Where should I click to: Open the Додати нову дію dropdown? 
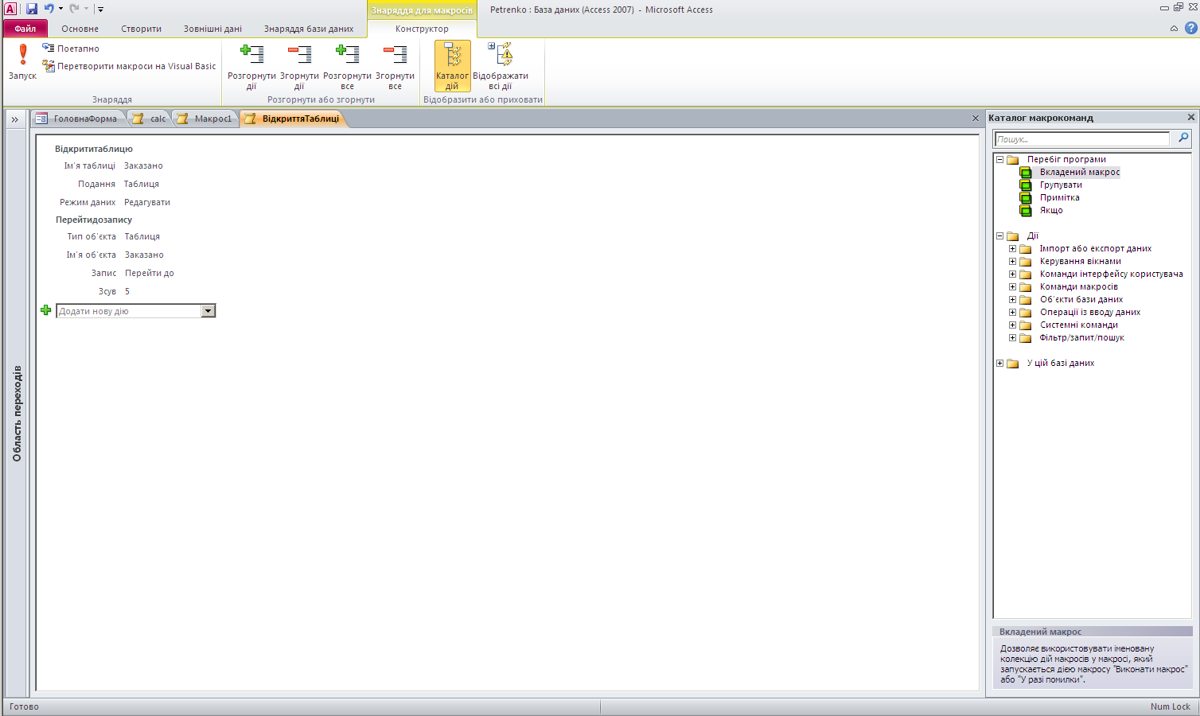coord(208,311)
